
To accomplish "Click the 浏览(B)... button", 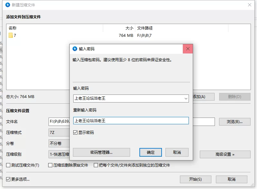I will [235, 122].
